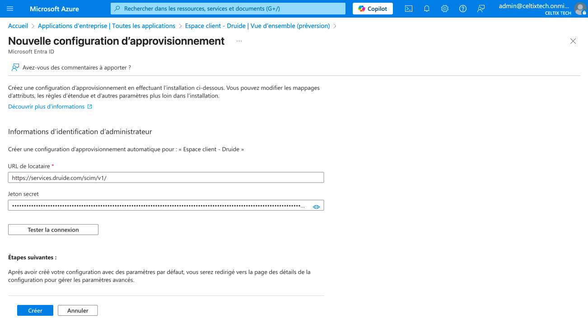
Task: Click the top bar feedback icon
Action: click(481, 9)
